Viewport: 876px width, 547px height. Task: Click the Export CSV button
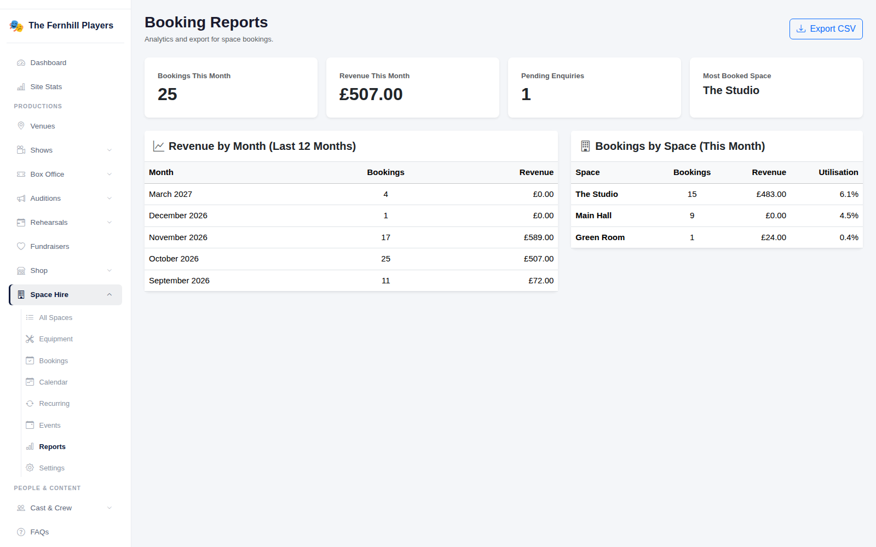(x=826, y=29)
